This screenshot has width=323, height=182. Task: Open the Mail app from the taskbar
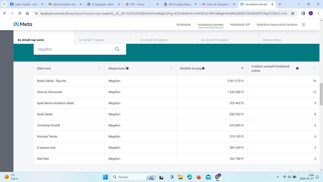pyautogui.click(x=208, y=177)
